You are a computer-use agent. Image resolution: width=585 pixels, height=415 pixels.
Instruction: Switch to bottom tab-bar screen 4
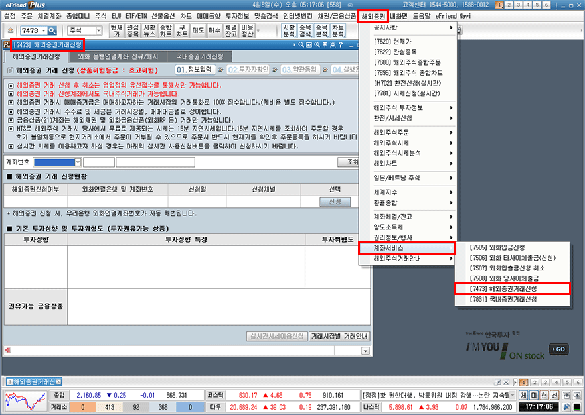point(556,382)
